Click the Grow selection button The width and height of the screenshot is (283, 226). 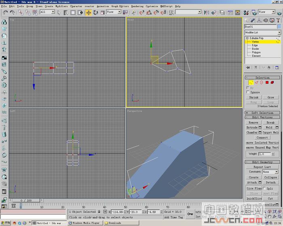(x=270, y=97)
